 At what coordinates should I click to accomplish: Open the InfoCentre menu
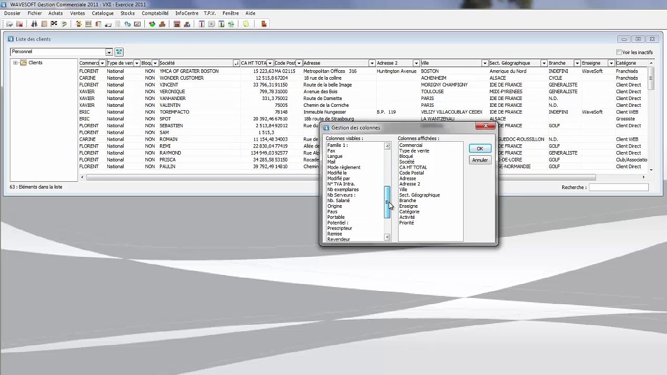[x=187, y=13]
